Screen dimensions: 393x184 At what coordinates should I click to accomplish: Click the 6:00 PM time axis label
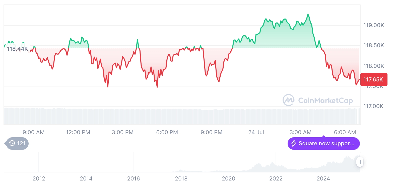(167, 132)
